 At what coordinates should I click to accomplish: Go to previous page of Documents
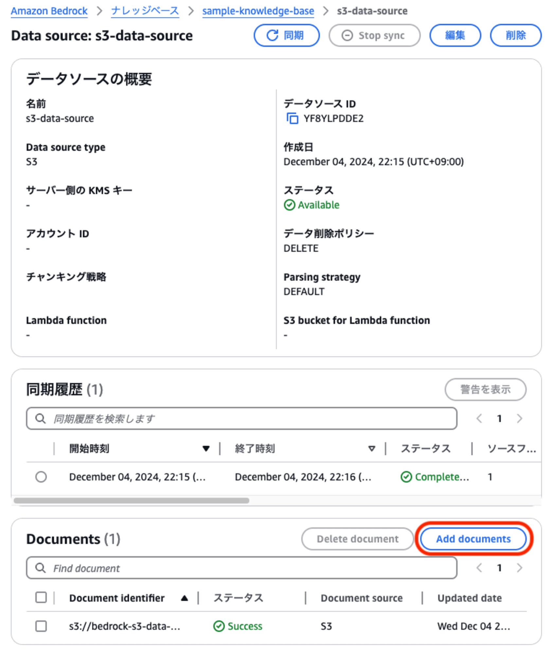coord(479,568)
